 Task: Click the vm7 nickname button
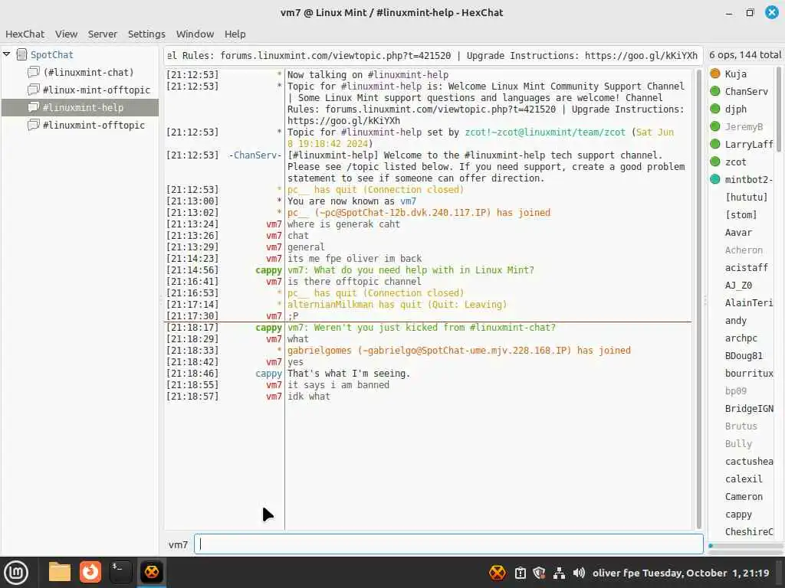click(178, 544)
